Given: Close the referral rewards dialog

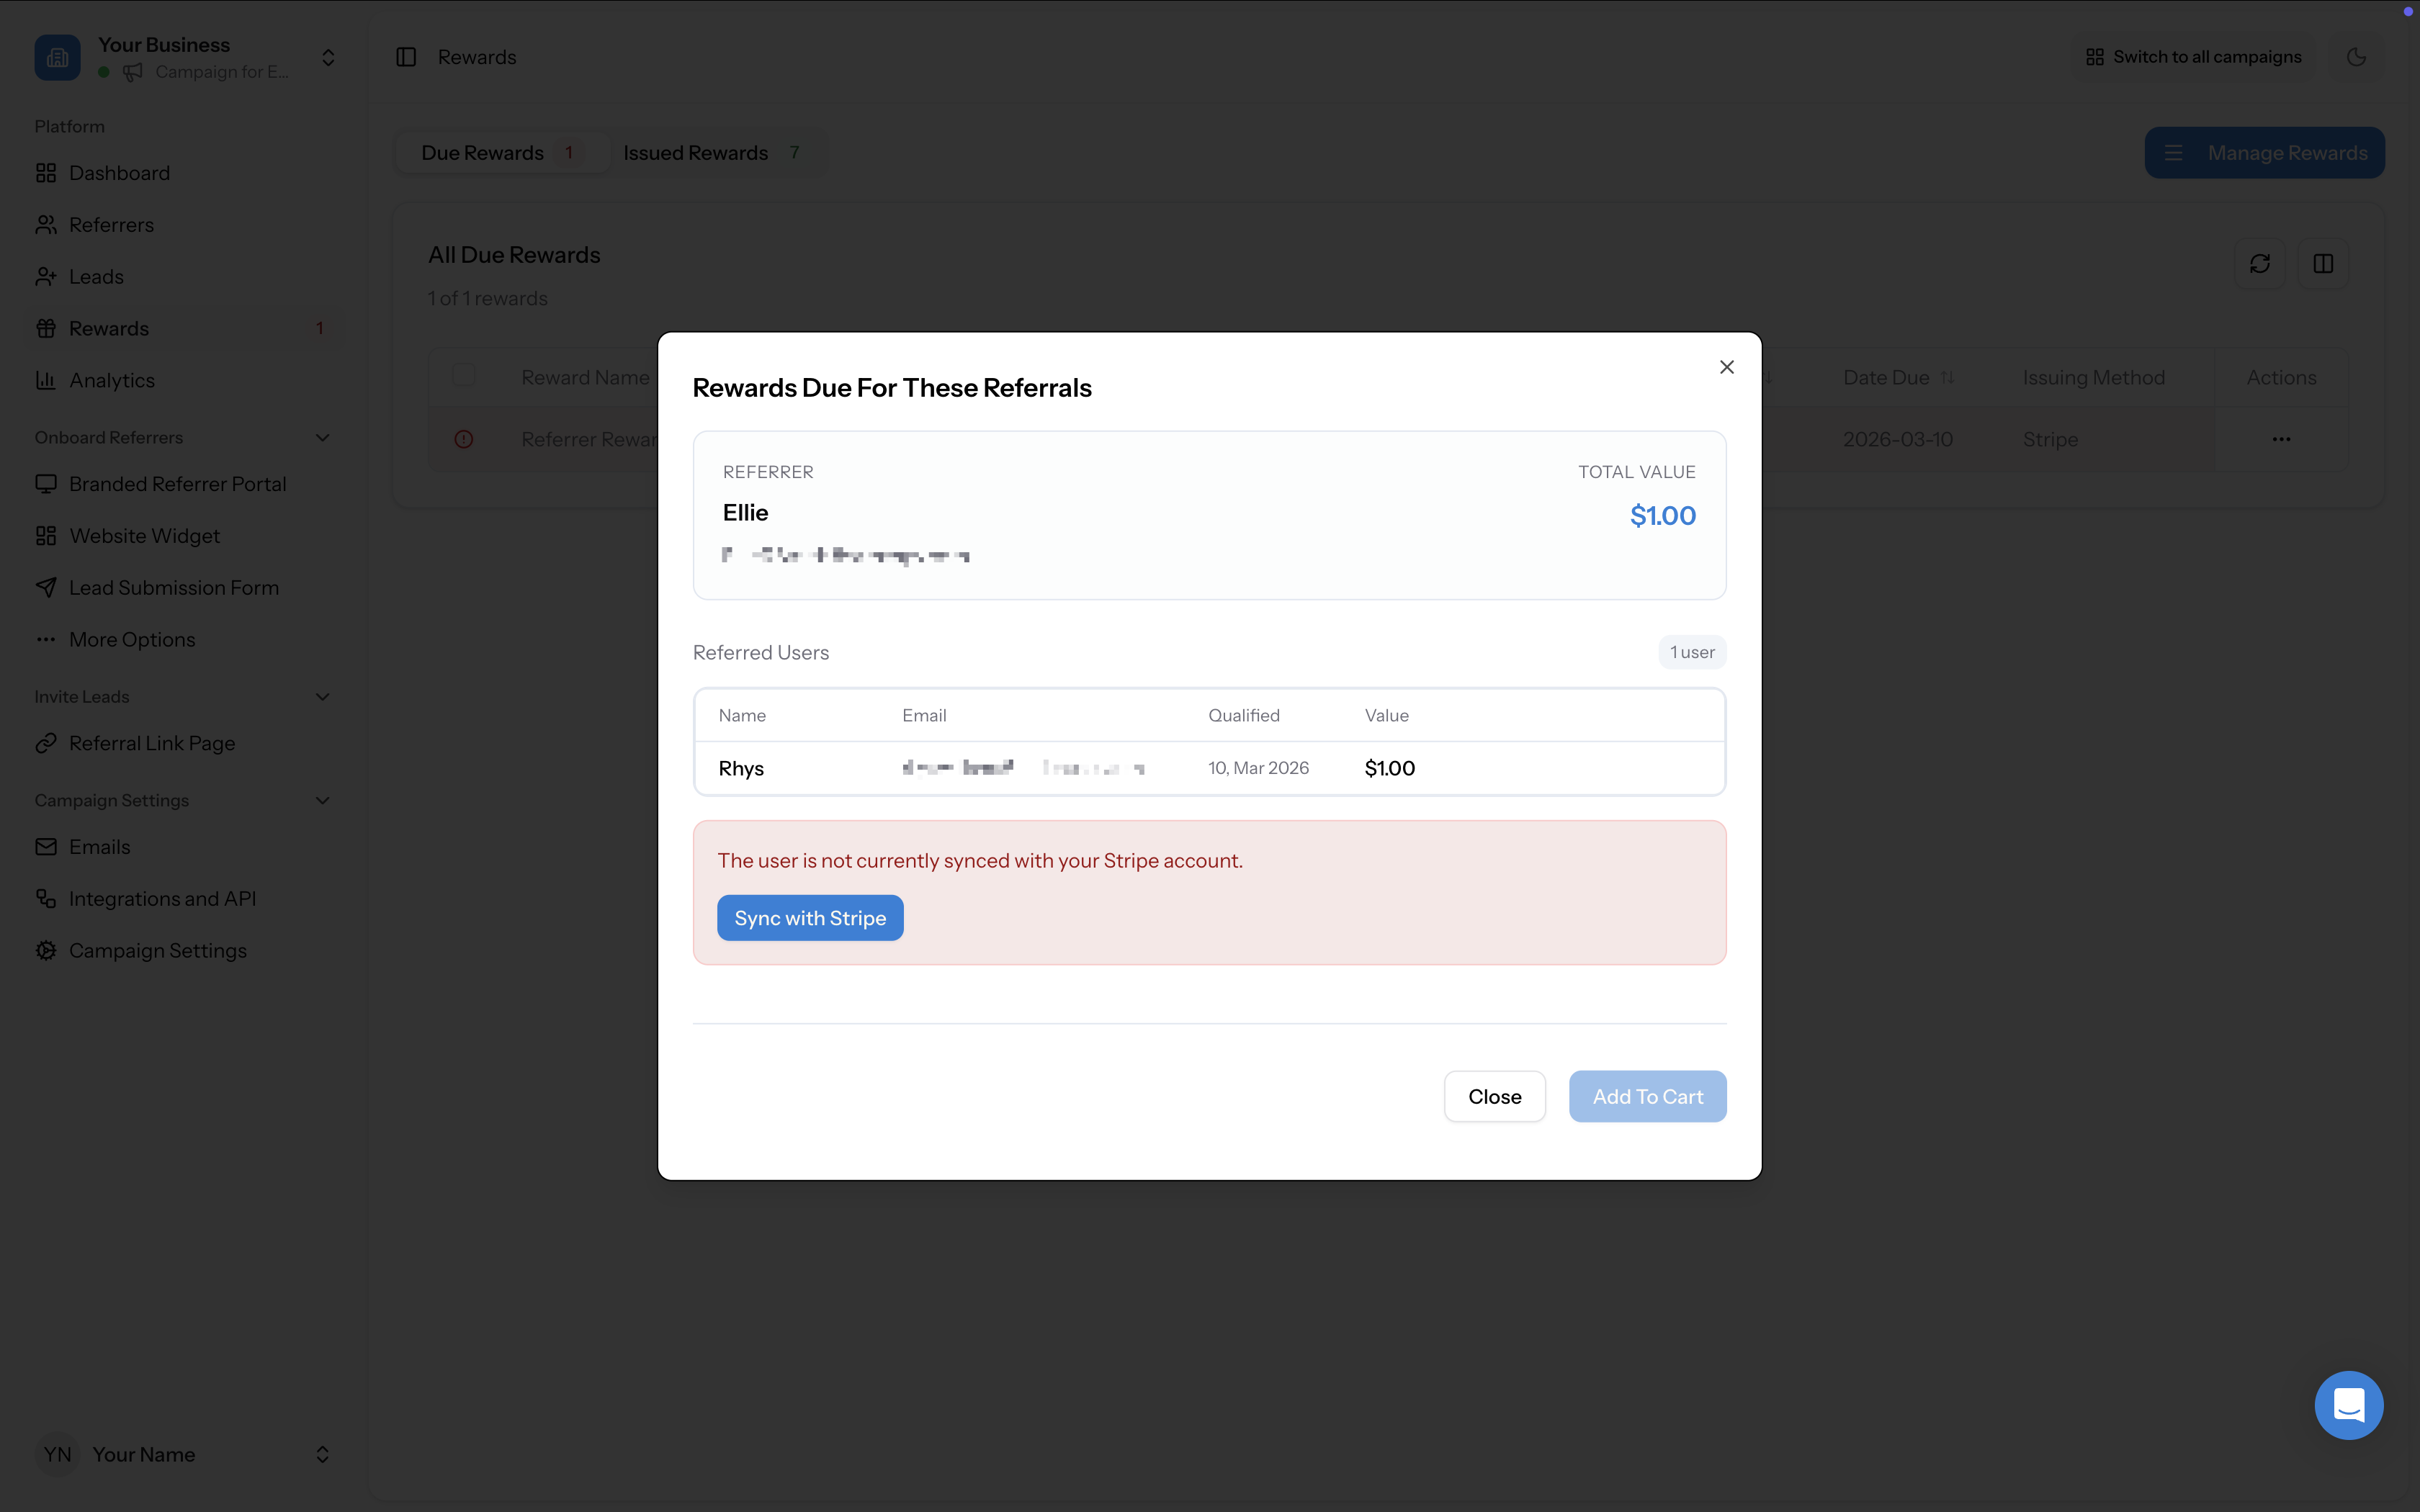Looking at the screenshot, I should (x=1727, y=366).
